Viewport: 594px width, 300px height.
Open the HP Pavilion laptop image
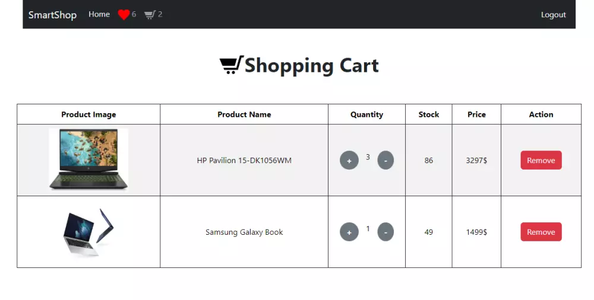pos(89,159)
